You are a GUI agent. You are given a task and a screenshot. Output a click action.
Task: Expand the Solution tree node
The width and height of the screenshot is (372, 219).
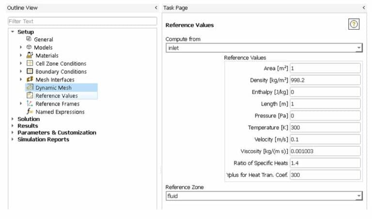click(x=13, y=119)
